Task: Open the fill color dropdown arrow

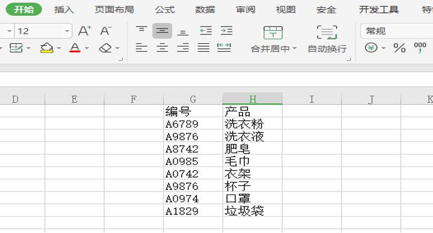Action: (x=59, y=48)
